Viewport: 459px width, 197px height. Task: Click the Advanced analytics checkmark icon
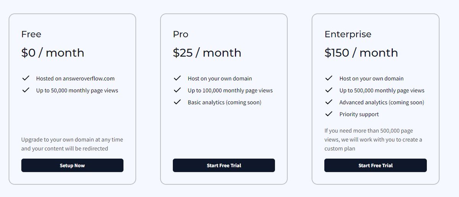click(x=329, y=102)
